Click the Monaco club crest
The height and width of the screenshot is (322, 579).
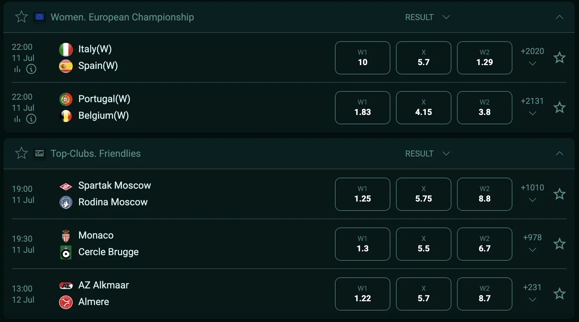click(66, 236)
